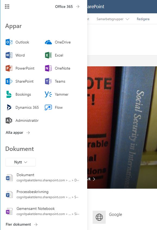Image resolution: width=157 pixels, height=230 pixels.
Task: Click the Outlook label text
Action: tap(22, 42)
